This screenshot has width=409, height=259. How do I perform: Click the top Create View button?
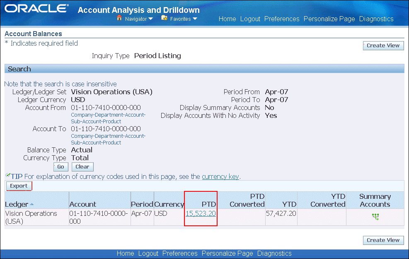click(383, 46)
